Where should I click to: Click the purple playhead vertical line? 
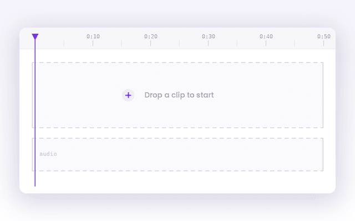click(35, 113)
